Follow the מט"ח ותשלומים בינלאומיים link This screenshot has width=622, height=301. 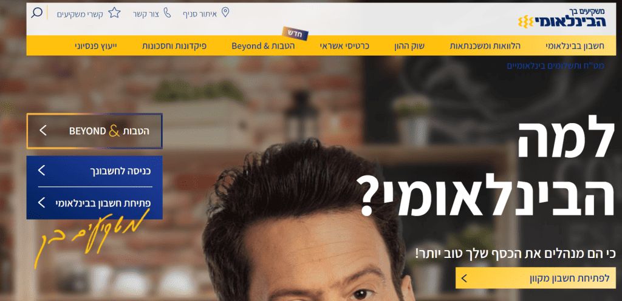555,66
